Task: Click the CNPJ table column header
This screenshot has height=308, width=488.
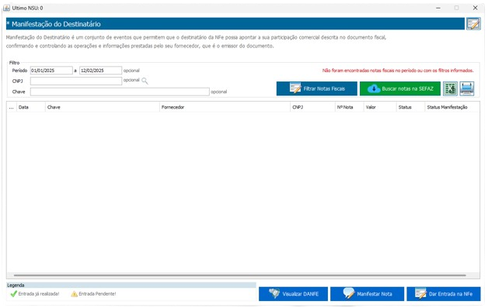Action: 312,107
